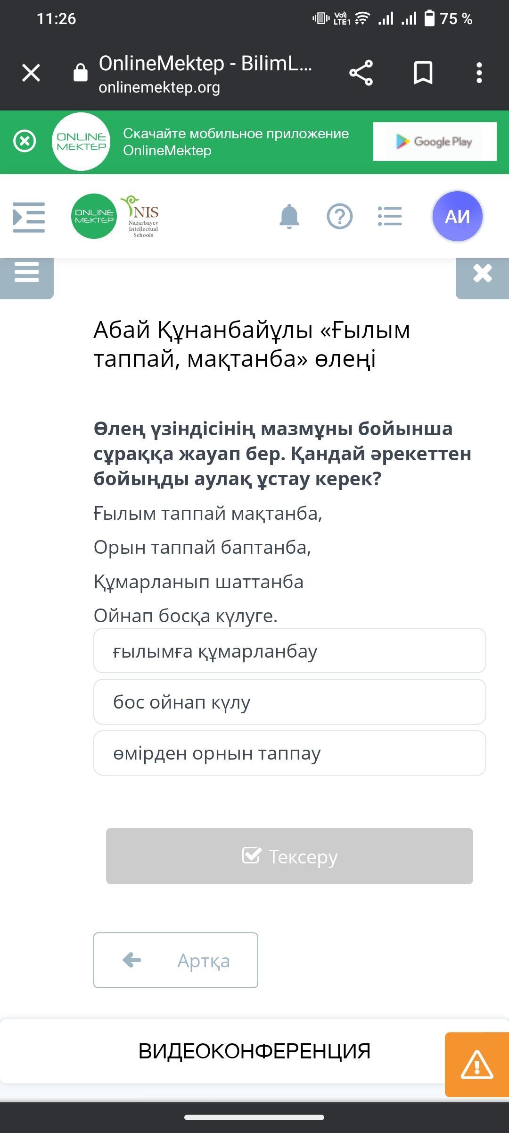Click the orange warning triangle icon
This screenshot has width=509, height=1133.
tap(477, 1065)
